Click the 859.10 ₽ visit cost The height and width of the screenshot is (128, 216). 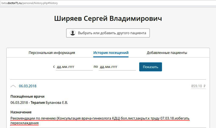[x=198, y=86]
